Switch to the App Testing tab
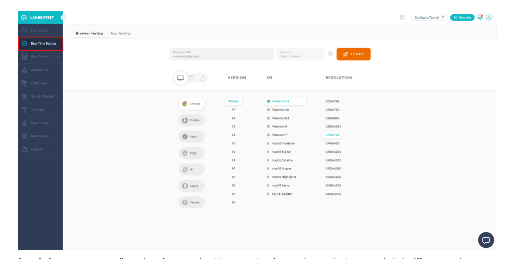This screenshot has height=259, width=510. (x=120, y=33)
